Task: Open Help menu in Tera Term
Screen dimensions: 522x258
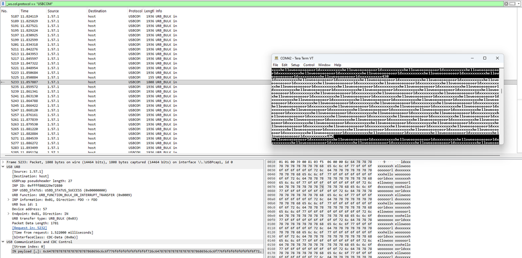Action: click(x=338, y=65)
